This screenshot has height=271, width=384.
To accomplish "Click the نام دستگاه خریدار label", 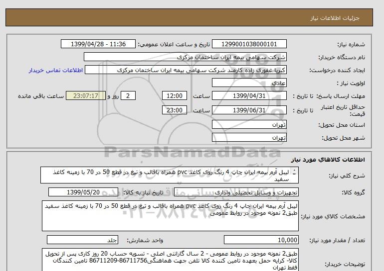I will pyautogui.click(x=342, y=57).
